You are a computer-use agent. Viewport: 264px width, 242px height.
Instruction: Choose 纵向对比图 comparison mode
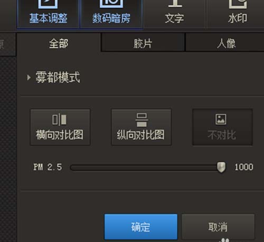tap(141, 127)
